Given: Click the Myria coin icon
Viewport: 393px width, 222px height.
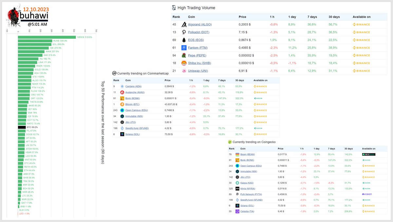Looking at the screenshot, I should click(237, 189).
